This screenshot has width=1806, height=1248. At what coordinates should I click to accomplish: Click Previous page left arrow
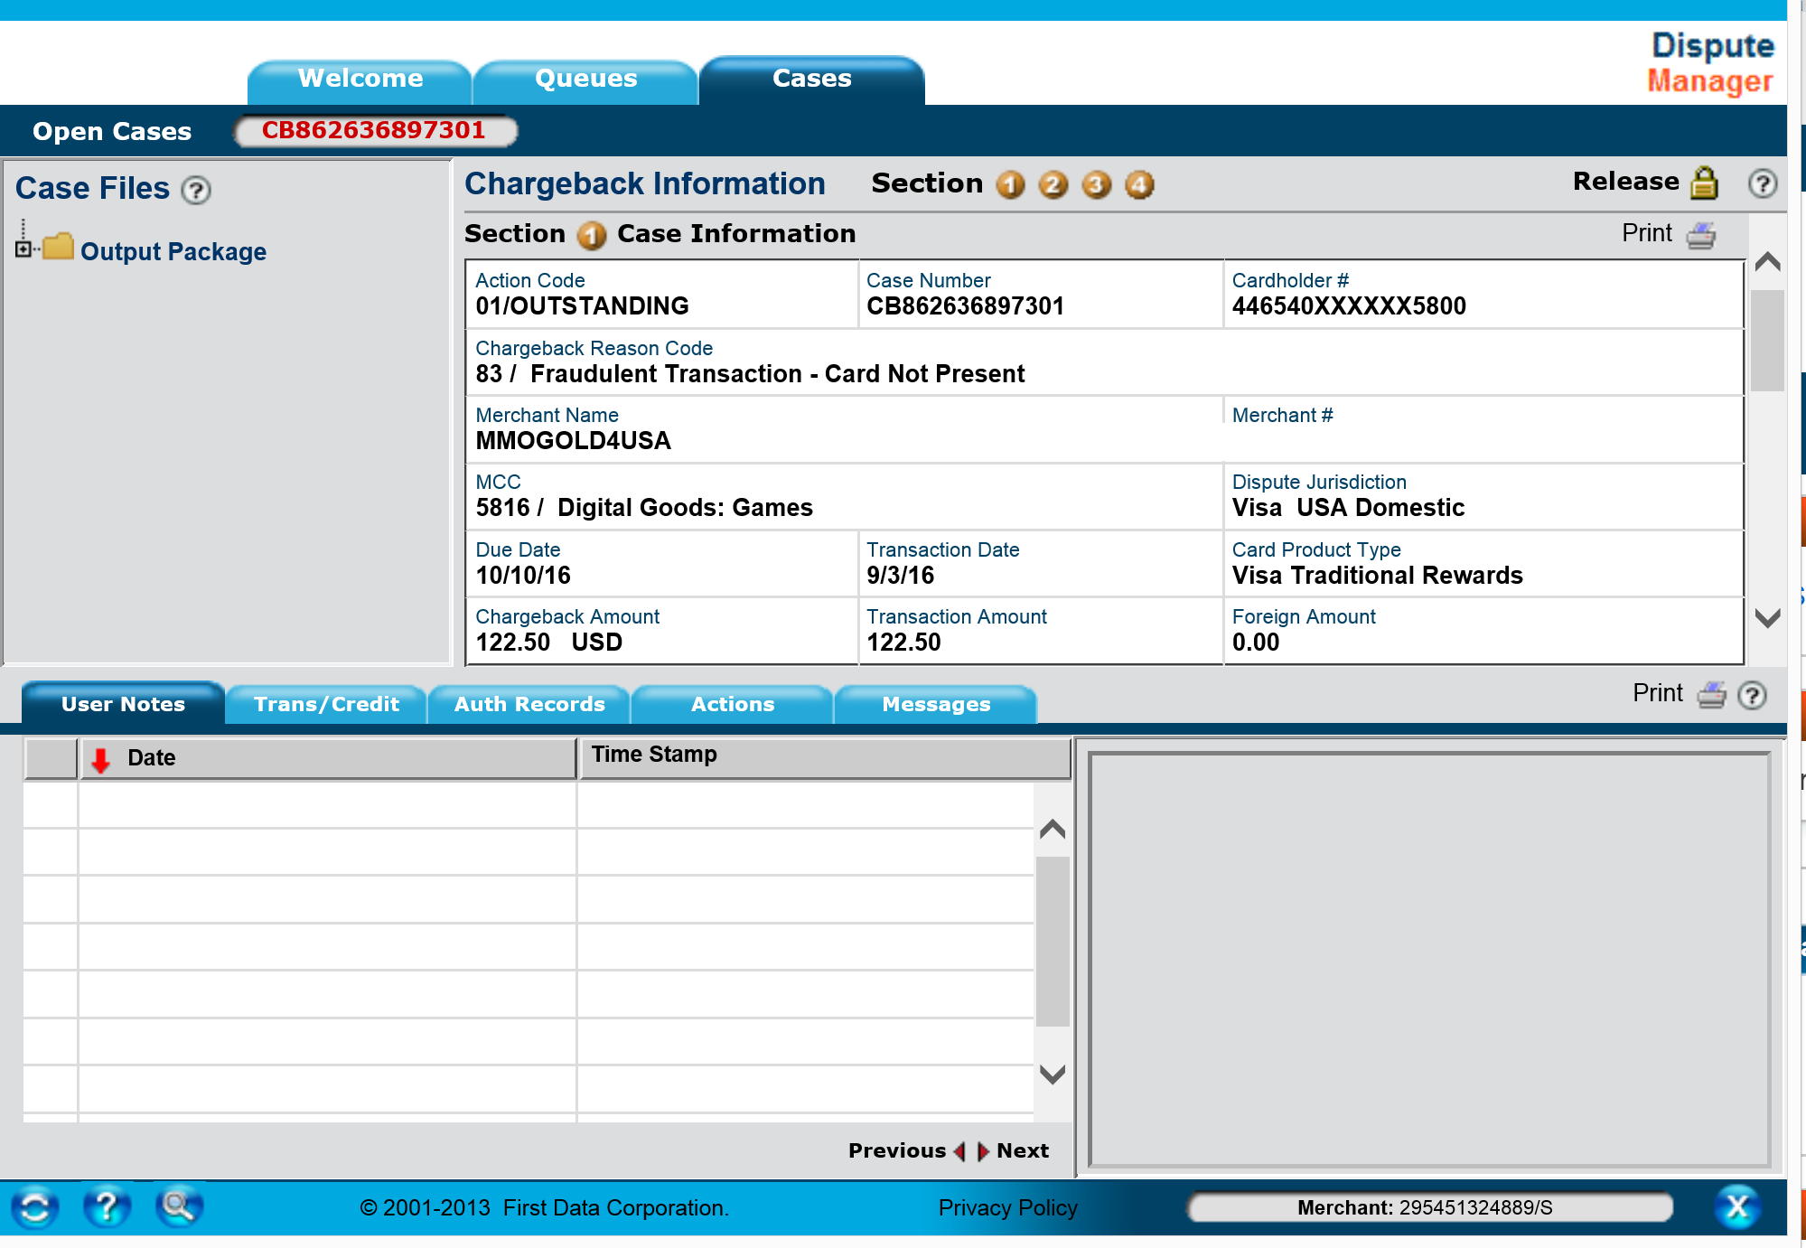click(x=959, y=1151)
